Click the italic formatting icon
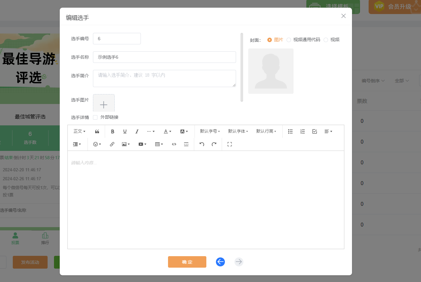 click(x=137, y=131)
